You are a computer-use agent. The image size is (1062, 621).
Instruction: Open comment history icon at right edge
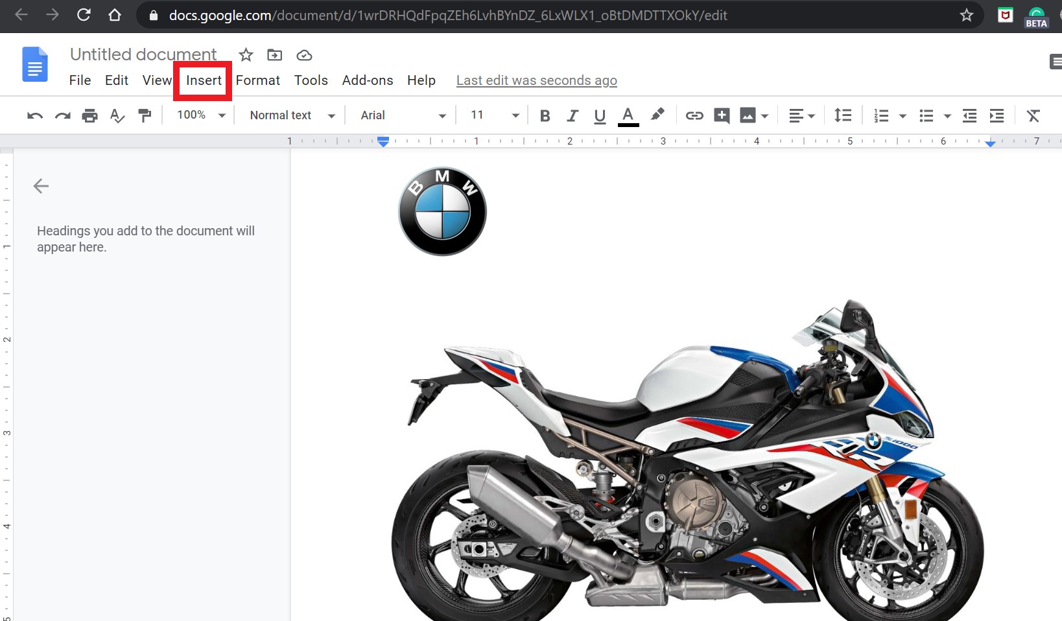[x=1056, y=62]
